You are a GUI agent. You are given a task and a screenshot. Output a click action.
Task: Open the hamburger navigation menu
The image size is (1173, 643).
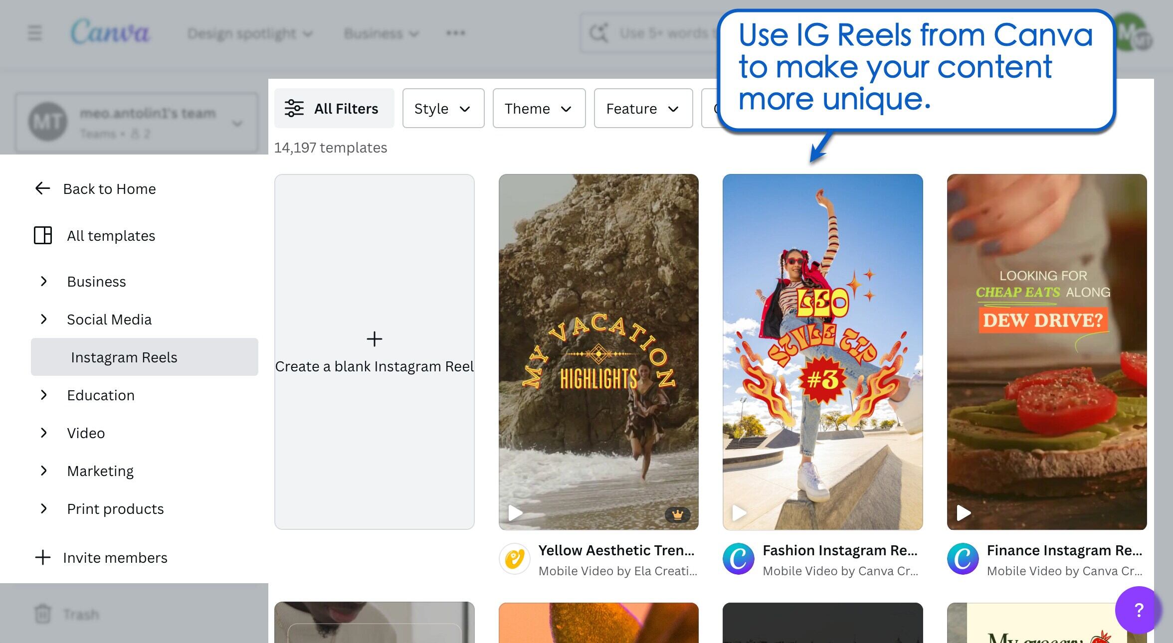click(x=34, y=32)
